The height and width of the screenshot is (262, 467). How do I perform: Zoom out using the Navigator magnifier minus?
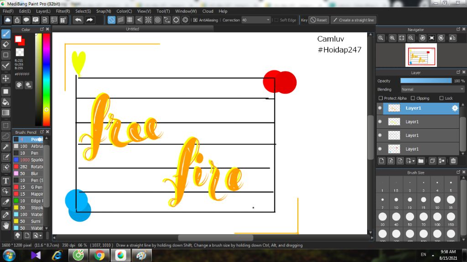coord(411,38)
